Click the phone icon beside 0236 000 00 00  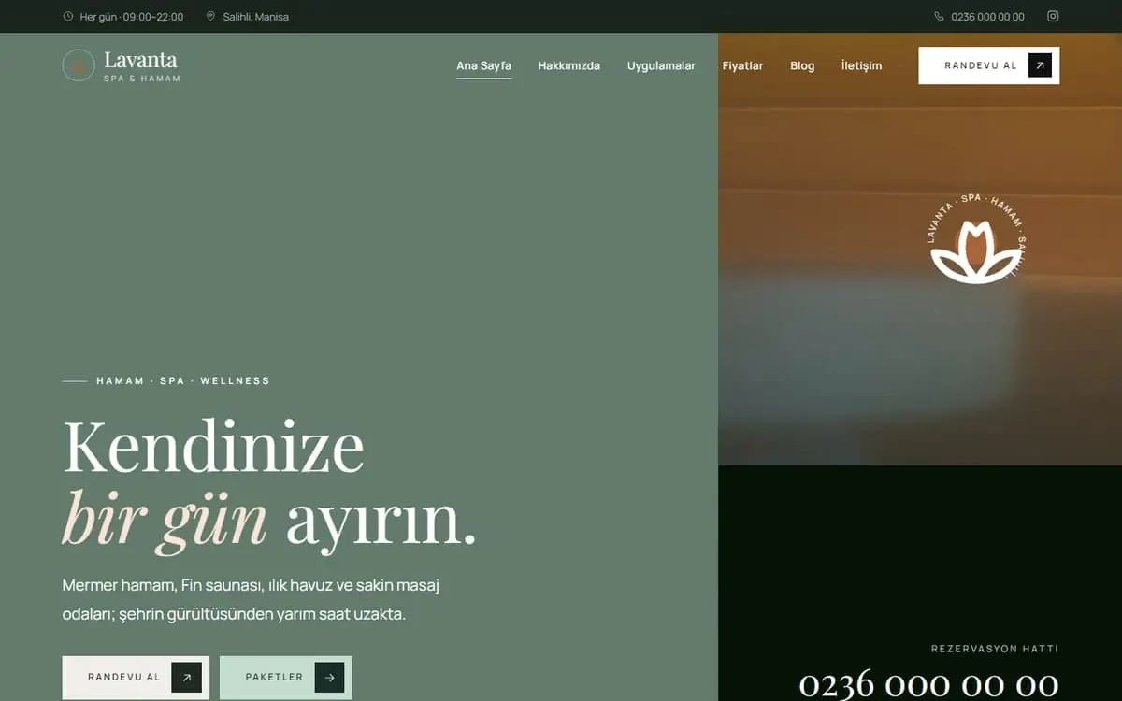click(x=939, y=17)
